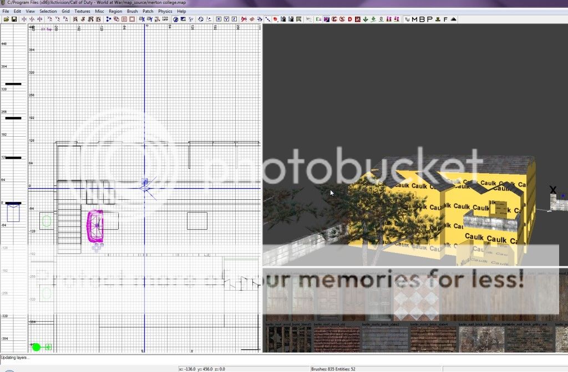Switch to X axis view button
Screen dimensions: 568x372
click(x=219, y=19)
